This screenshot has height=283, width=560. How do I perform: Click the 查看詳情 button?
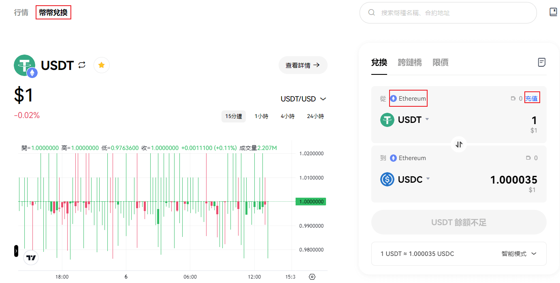[302, 65]
